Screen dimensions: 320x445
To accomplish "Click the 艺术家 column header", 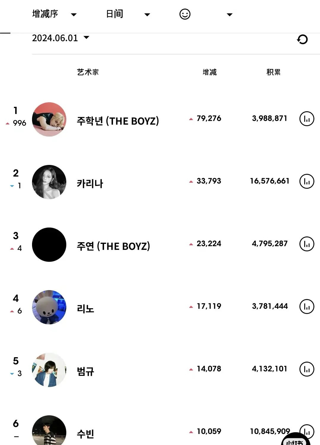I will pyautogui.click(x=88, y=72).
